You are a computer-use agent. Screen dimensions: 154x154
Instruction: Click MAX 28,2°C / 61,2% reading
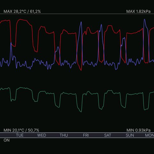(x=22, y=12)
